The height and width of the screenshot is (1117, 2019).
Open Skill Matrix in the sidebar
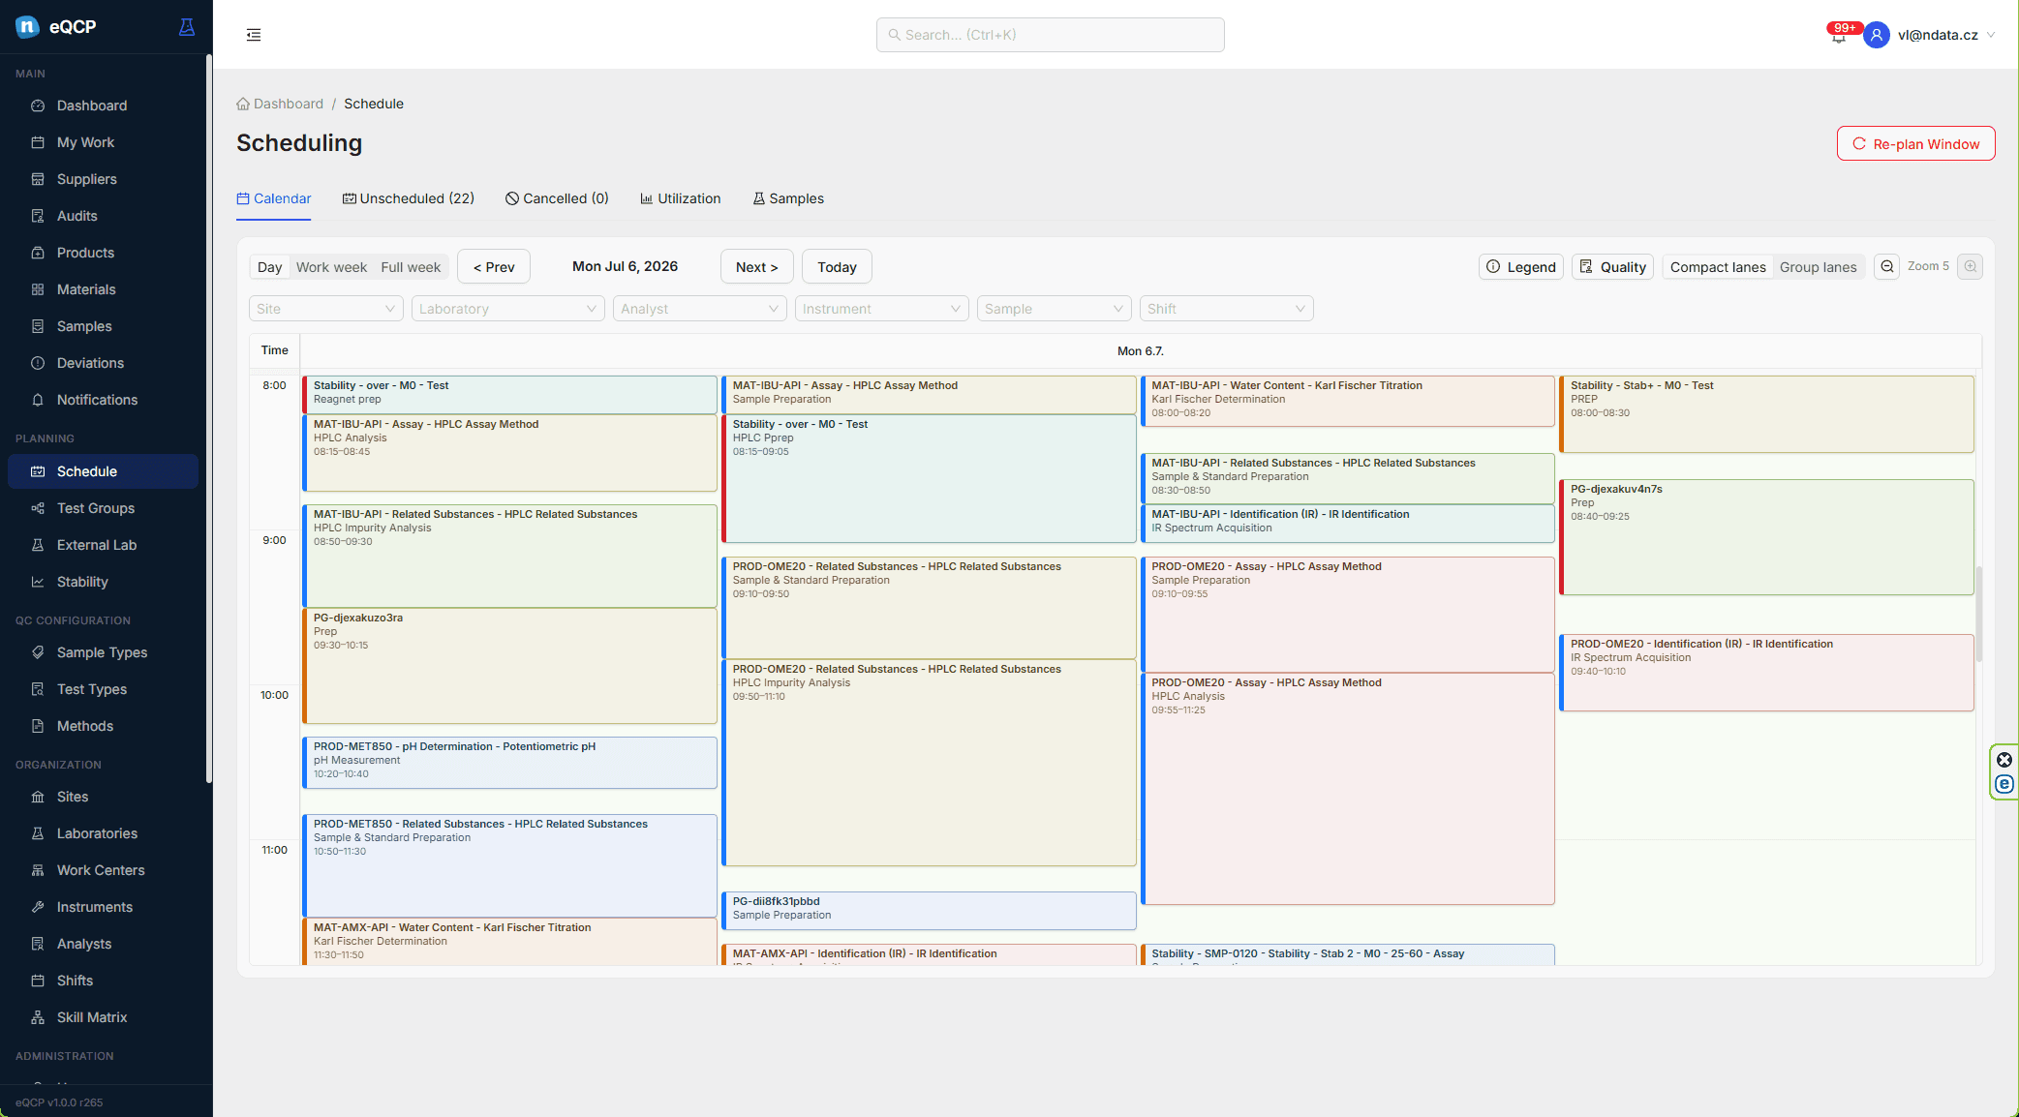92,1017
